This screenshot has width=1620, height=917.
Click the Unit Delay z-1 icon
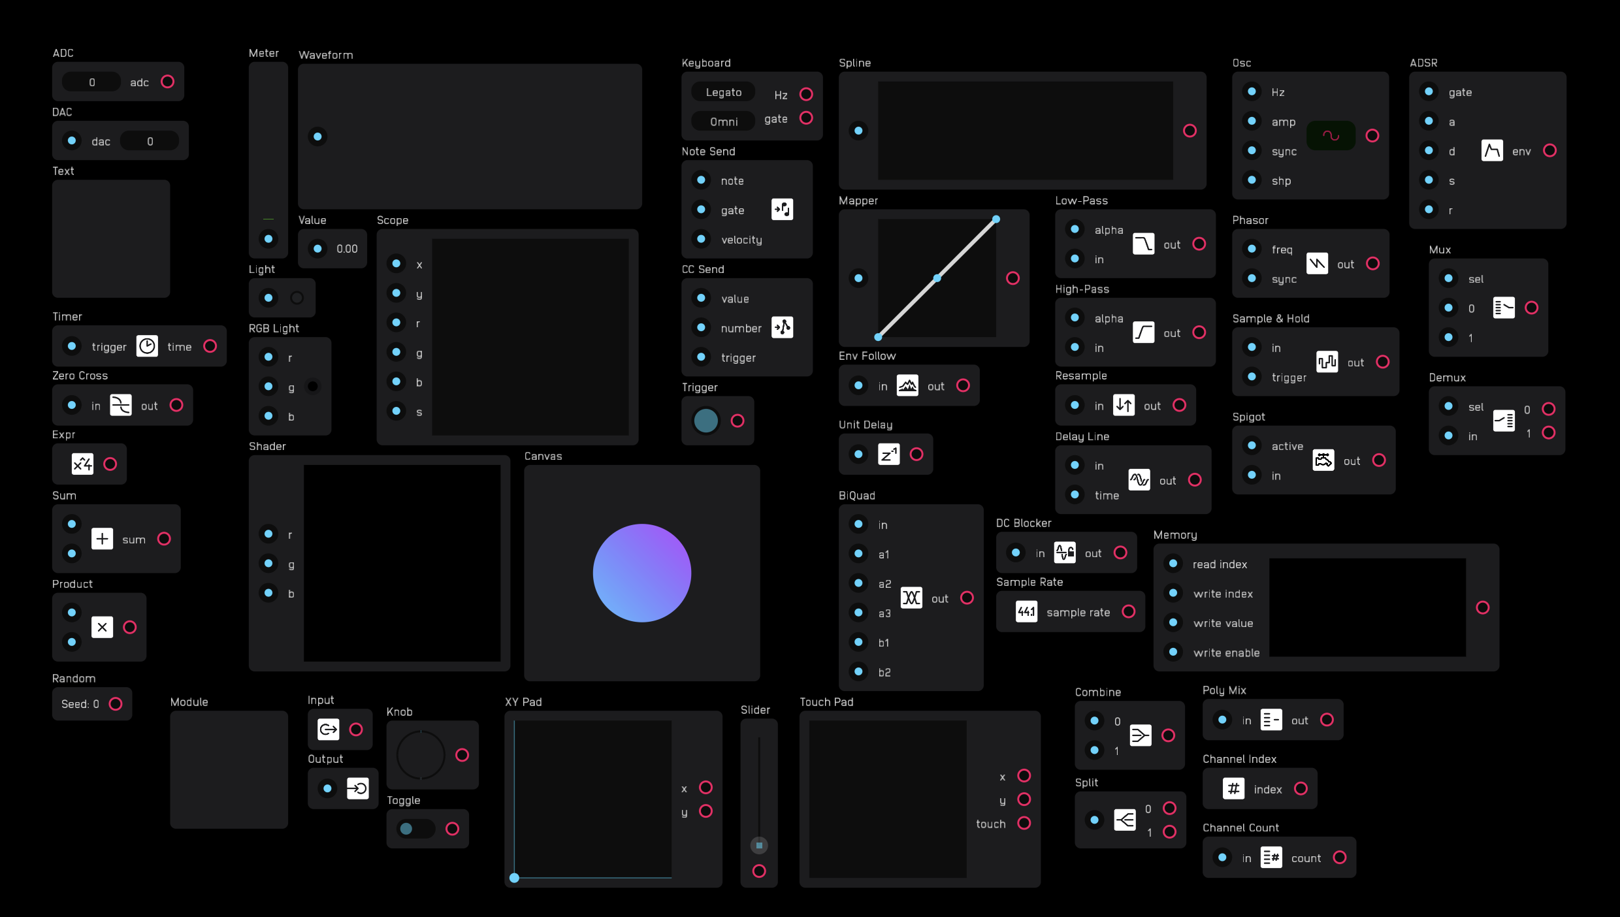[x=888, y=454]
